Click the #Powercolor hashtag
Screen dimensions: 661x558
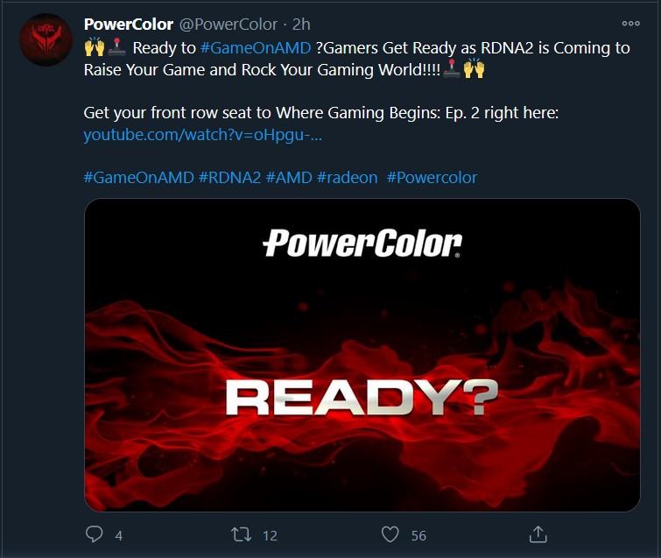click(432, 178)
